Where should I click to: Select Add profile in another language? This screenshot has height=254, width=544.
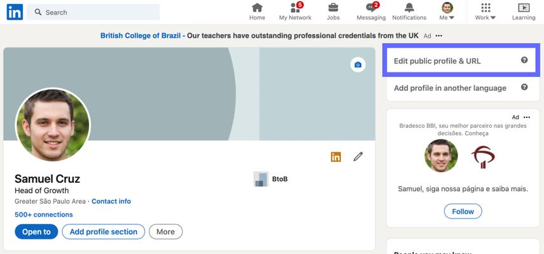(x=450, y=88)
